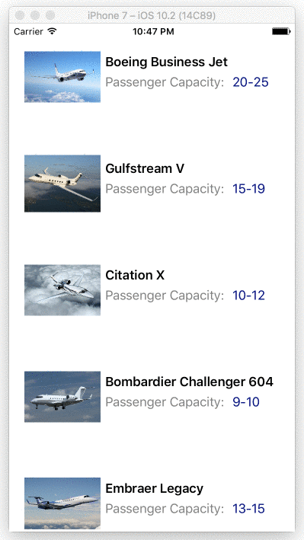The width and height of the screenshot is (304, 540).
Task: Select the Gulfstream V title
Action: pos(145,168)
